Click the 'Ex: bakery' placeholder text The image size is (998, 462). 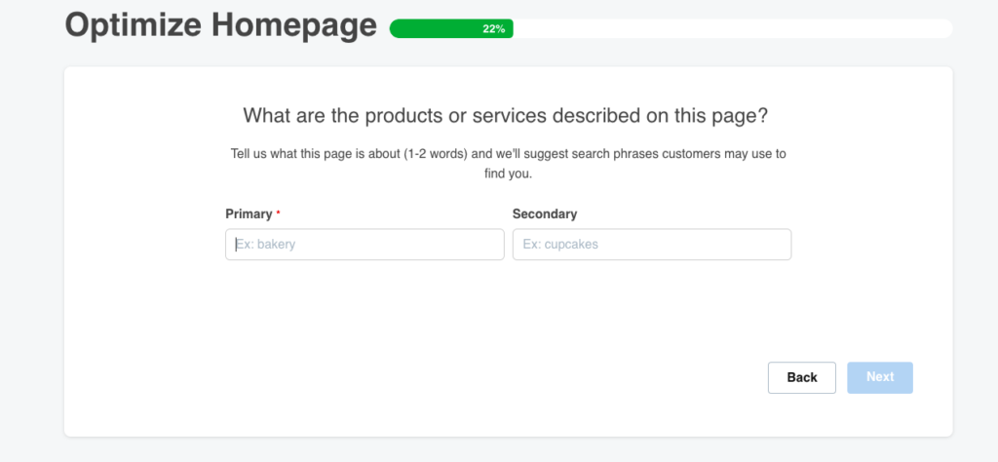pos(266,245)
